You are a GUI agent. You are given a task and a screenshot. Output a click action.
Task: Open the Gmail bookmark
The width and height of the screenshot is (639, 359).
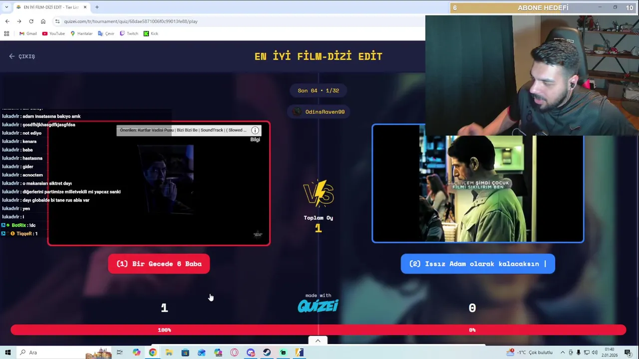pyautogui.click(x=28, y=33)
